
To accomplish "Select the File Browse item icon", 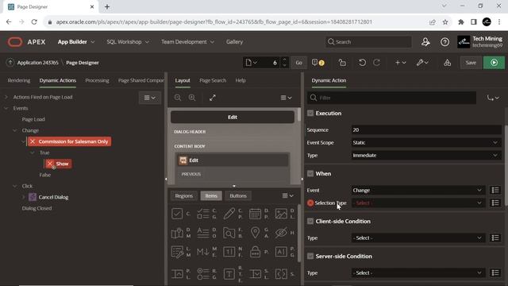I will pos(229,233).
